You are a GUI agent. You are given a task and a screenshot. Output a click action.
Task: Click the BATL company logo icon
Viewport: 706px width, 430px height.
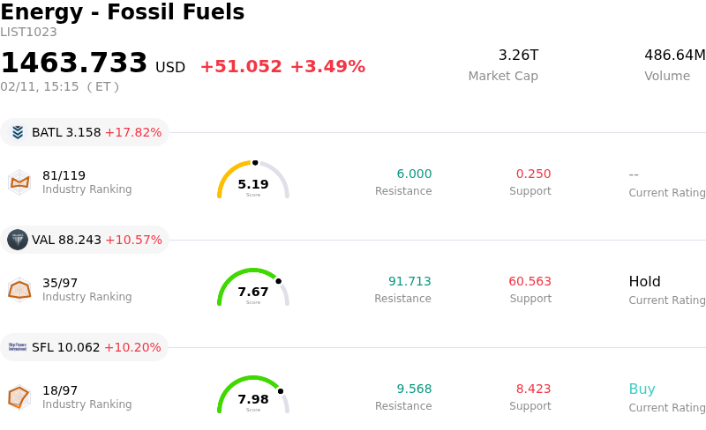click(x=18, y=132)
